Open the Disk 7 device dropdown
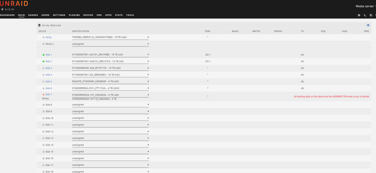 [110, 95]
